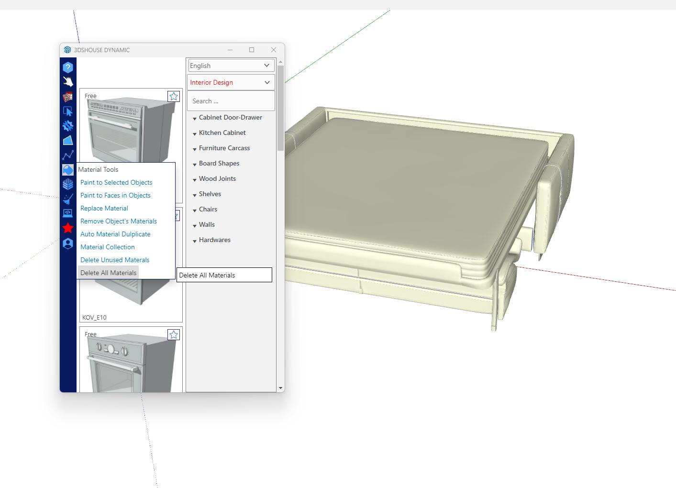Click the Material Collection link
This screenshot has width=676, height=488.
[x=108, y=247]
